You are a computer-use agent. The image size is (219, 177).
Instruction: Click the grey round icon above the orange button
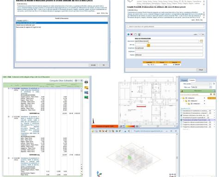tap(214, 94)
